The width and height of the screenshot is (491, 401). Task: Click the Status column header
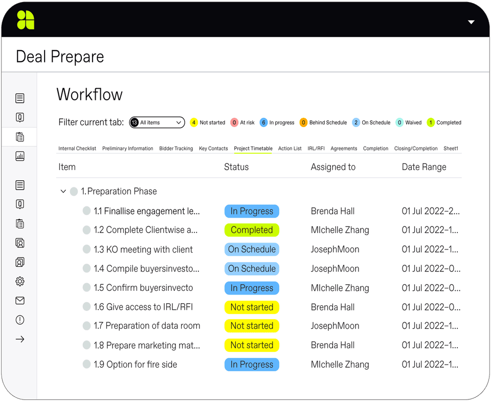[x=236, y=167]
